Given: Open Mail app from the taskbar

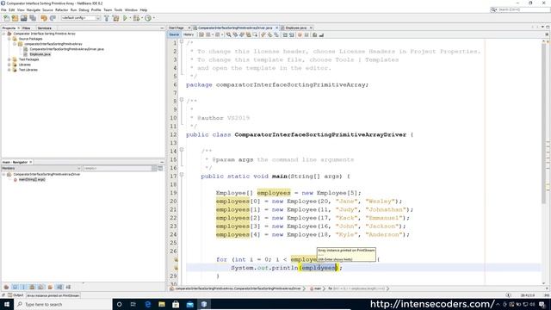Looking at the screenshot, I should click(x=189, y=304).
